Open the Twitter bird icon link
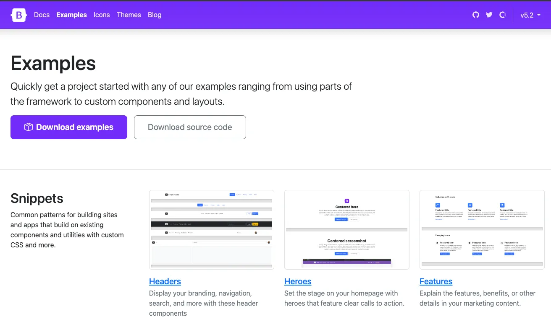The width and height of the screenshot is (551, 322). [x=489, y=15]
